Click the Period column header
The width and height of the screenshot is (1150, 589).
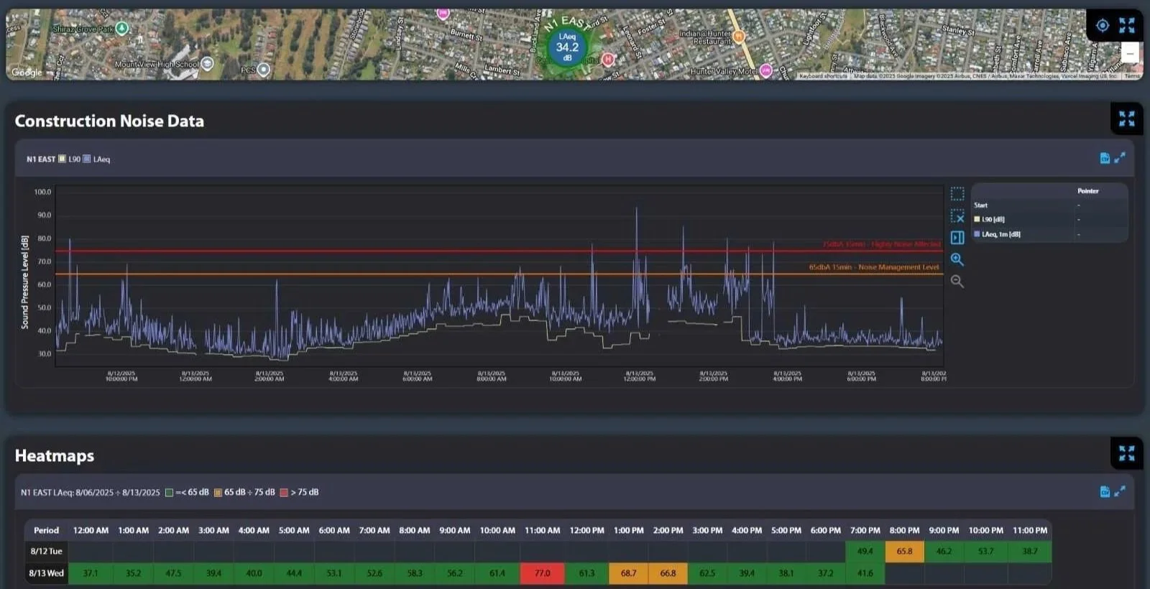click(x=46, y=530)
